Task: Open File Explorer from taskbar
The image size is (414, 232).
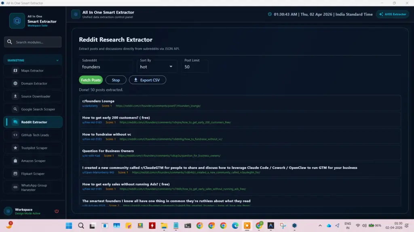Action: coord(164,226)
